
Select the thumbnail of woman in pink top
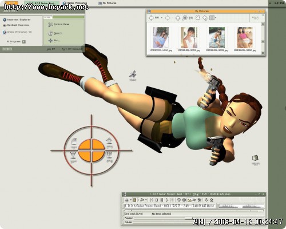[x=245, y=37]
